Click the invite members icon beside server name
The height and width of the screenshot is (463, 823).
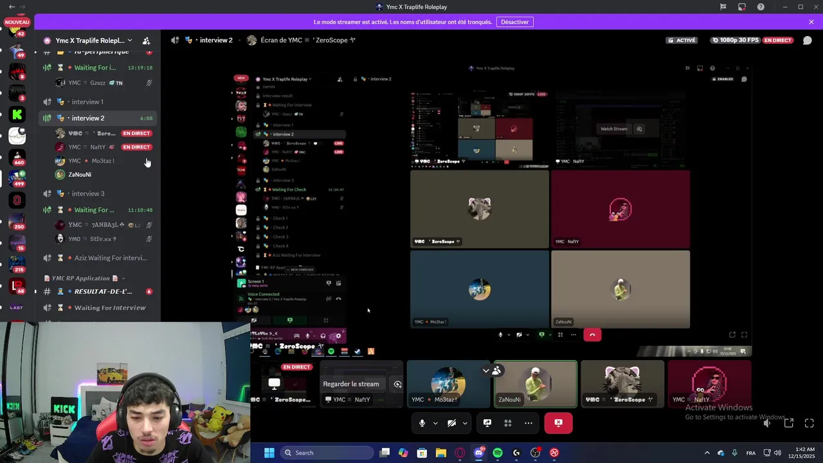pos(147,41)
